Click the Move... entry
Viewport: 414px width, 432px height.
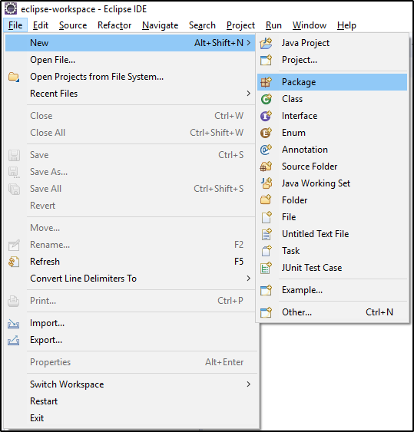tap(130, 228)
